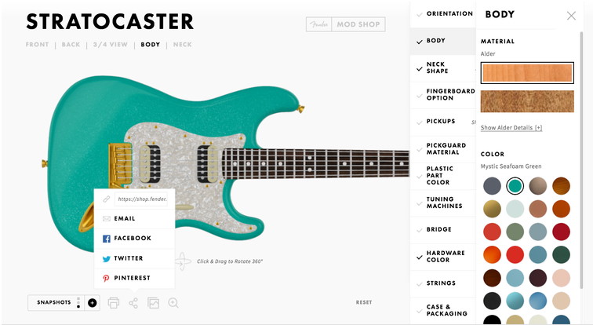Click the Reset button
The image size is (593, 325).
[364, 302]
